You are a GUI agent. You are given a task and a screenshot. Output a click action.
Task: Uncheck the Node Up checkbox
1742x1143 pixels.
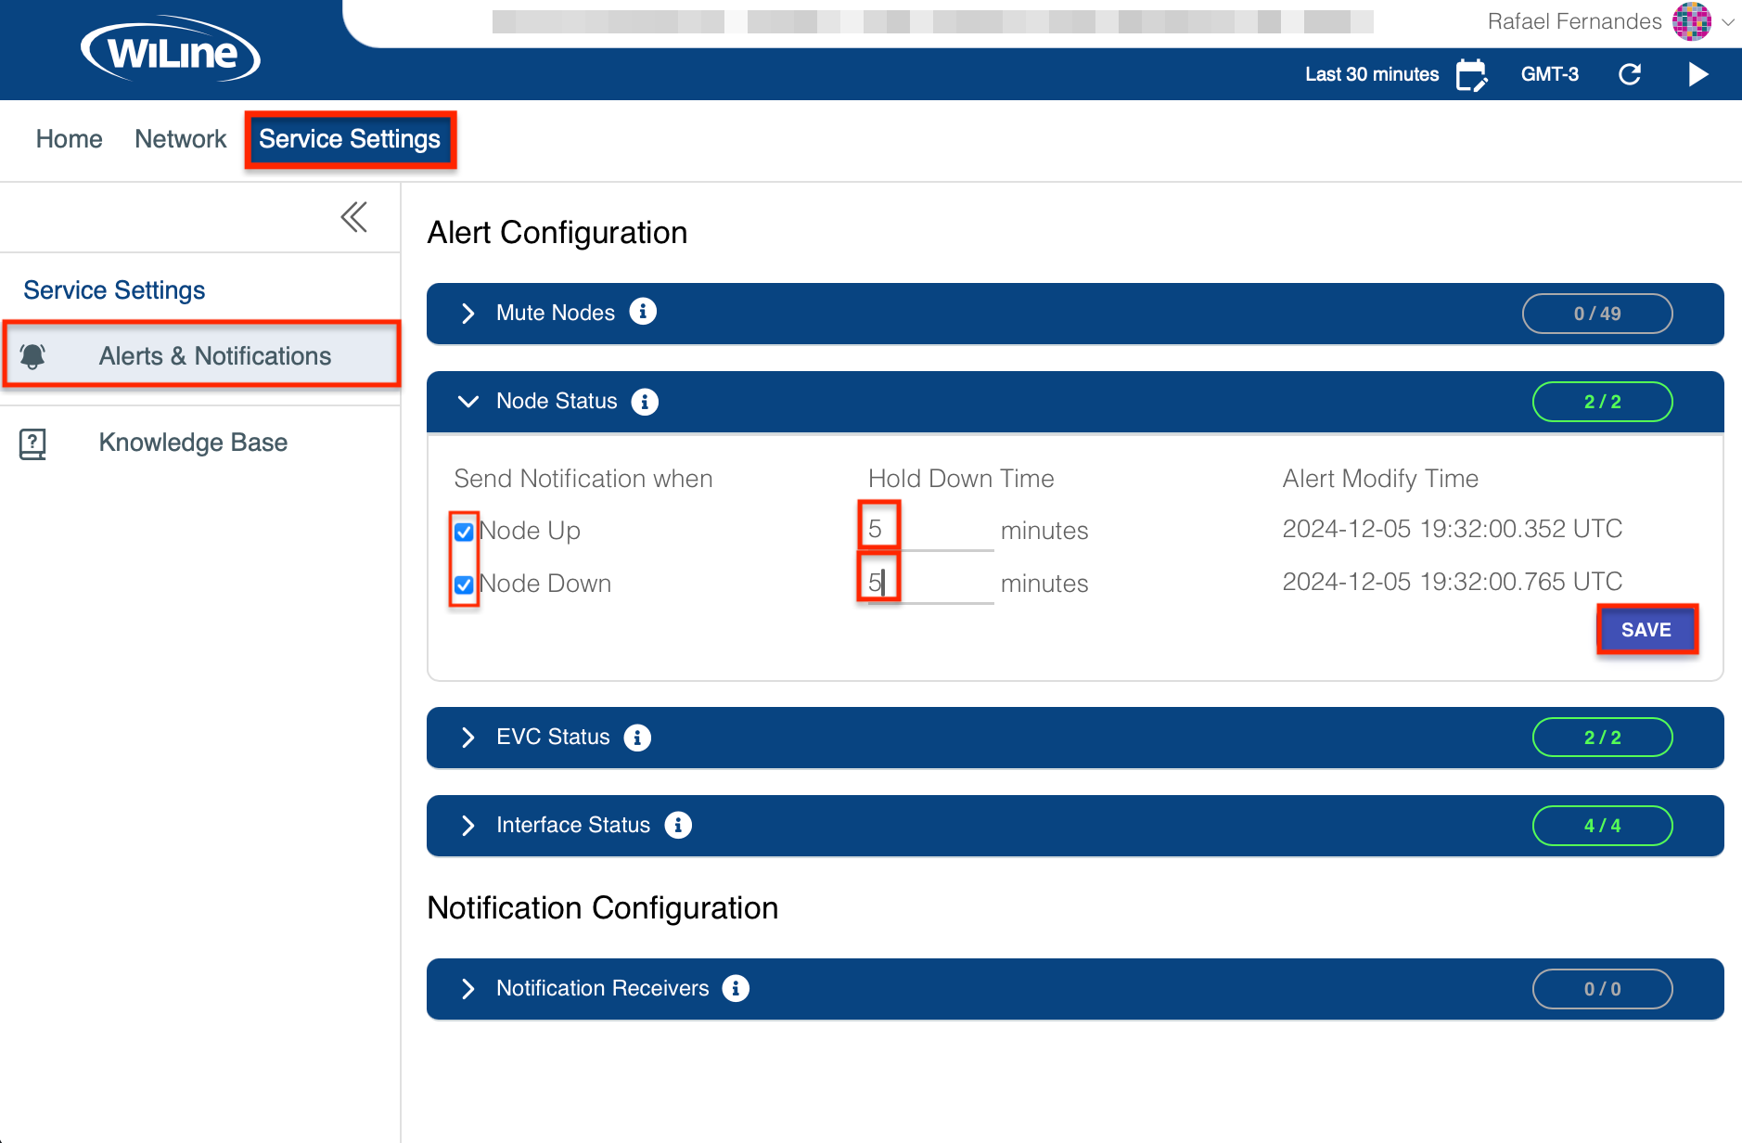465,532
